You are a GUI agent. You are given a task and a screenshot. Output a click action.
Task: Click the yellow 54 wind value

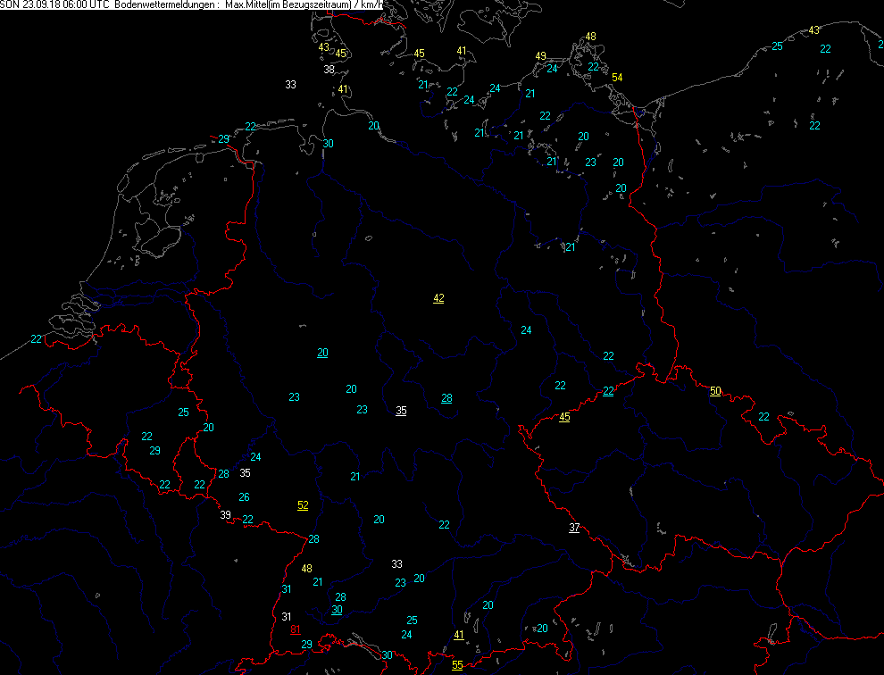(x=617, y=78)
